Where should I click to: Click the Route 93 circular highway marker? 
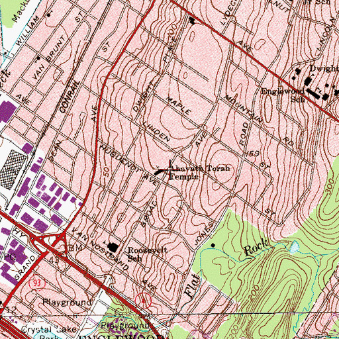(37, 283)
